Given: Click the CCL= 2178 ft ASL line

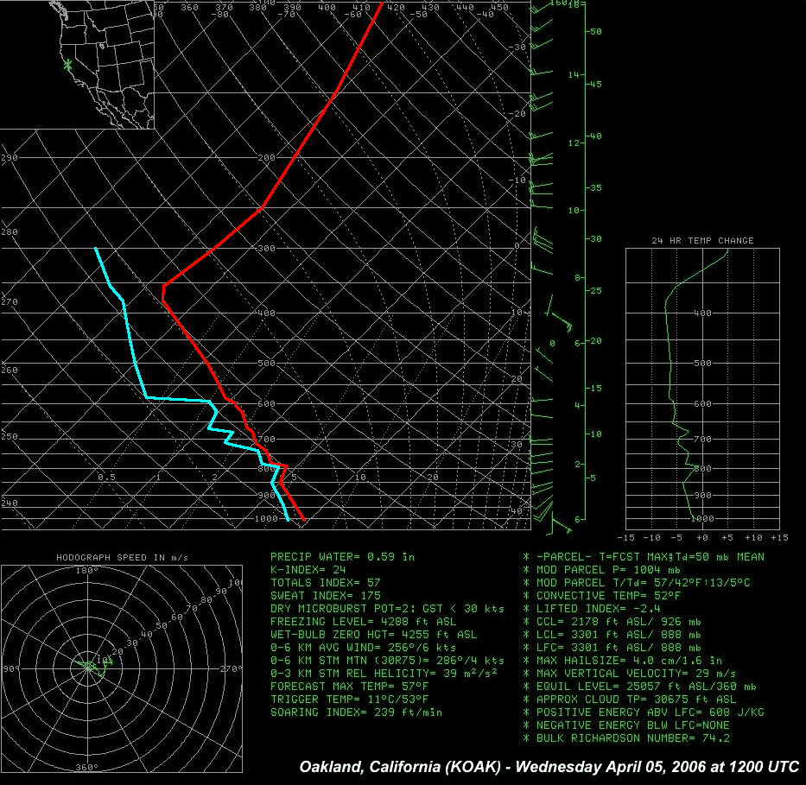Looking at the screenshot, I should coord(612,622).
